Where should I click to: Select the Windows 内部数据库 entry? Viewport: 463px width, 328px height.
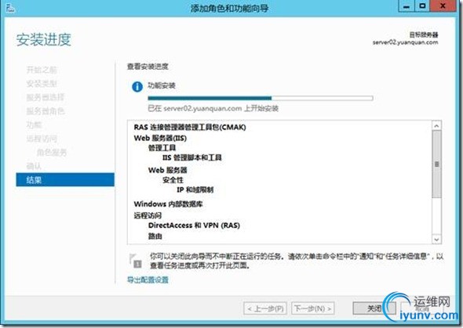point(168,204)
